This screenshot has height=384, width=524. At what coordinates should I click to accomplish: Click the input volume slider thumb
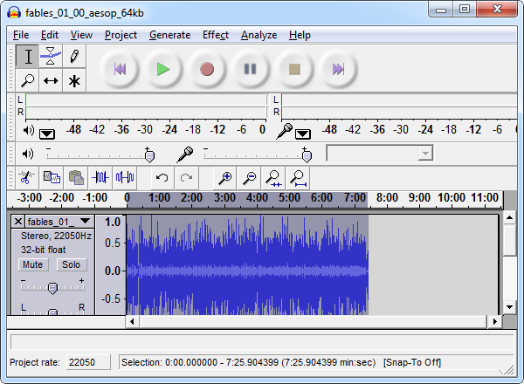point(307,156)
